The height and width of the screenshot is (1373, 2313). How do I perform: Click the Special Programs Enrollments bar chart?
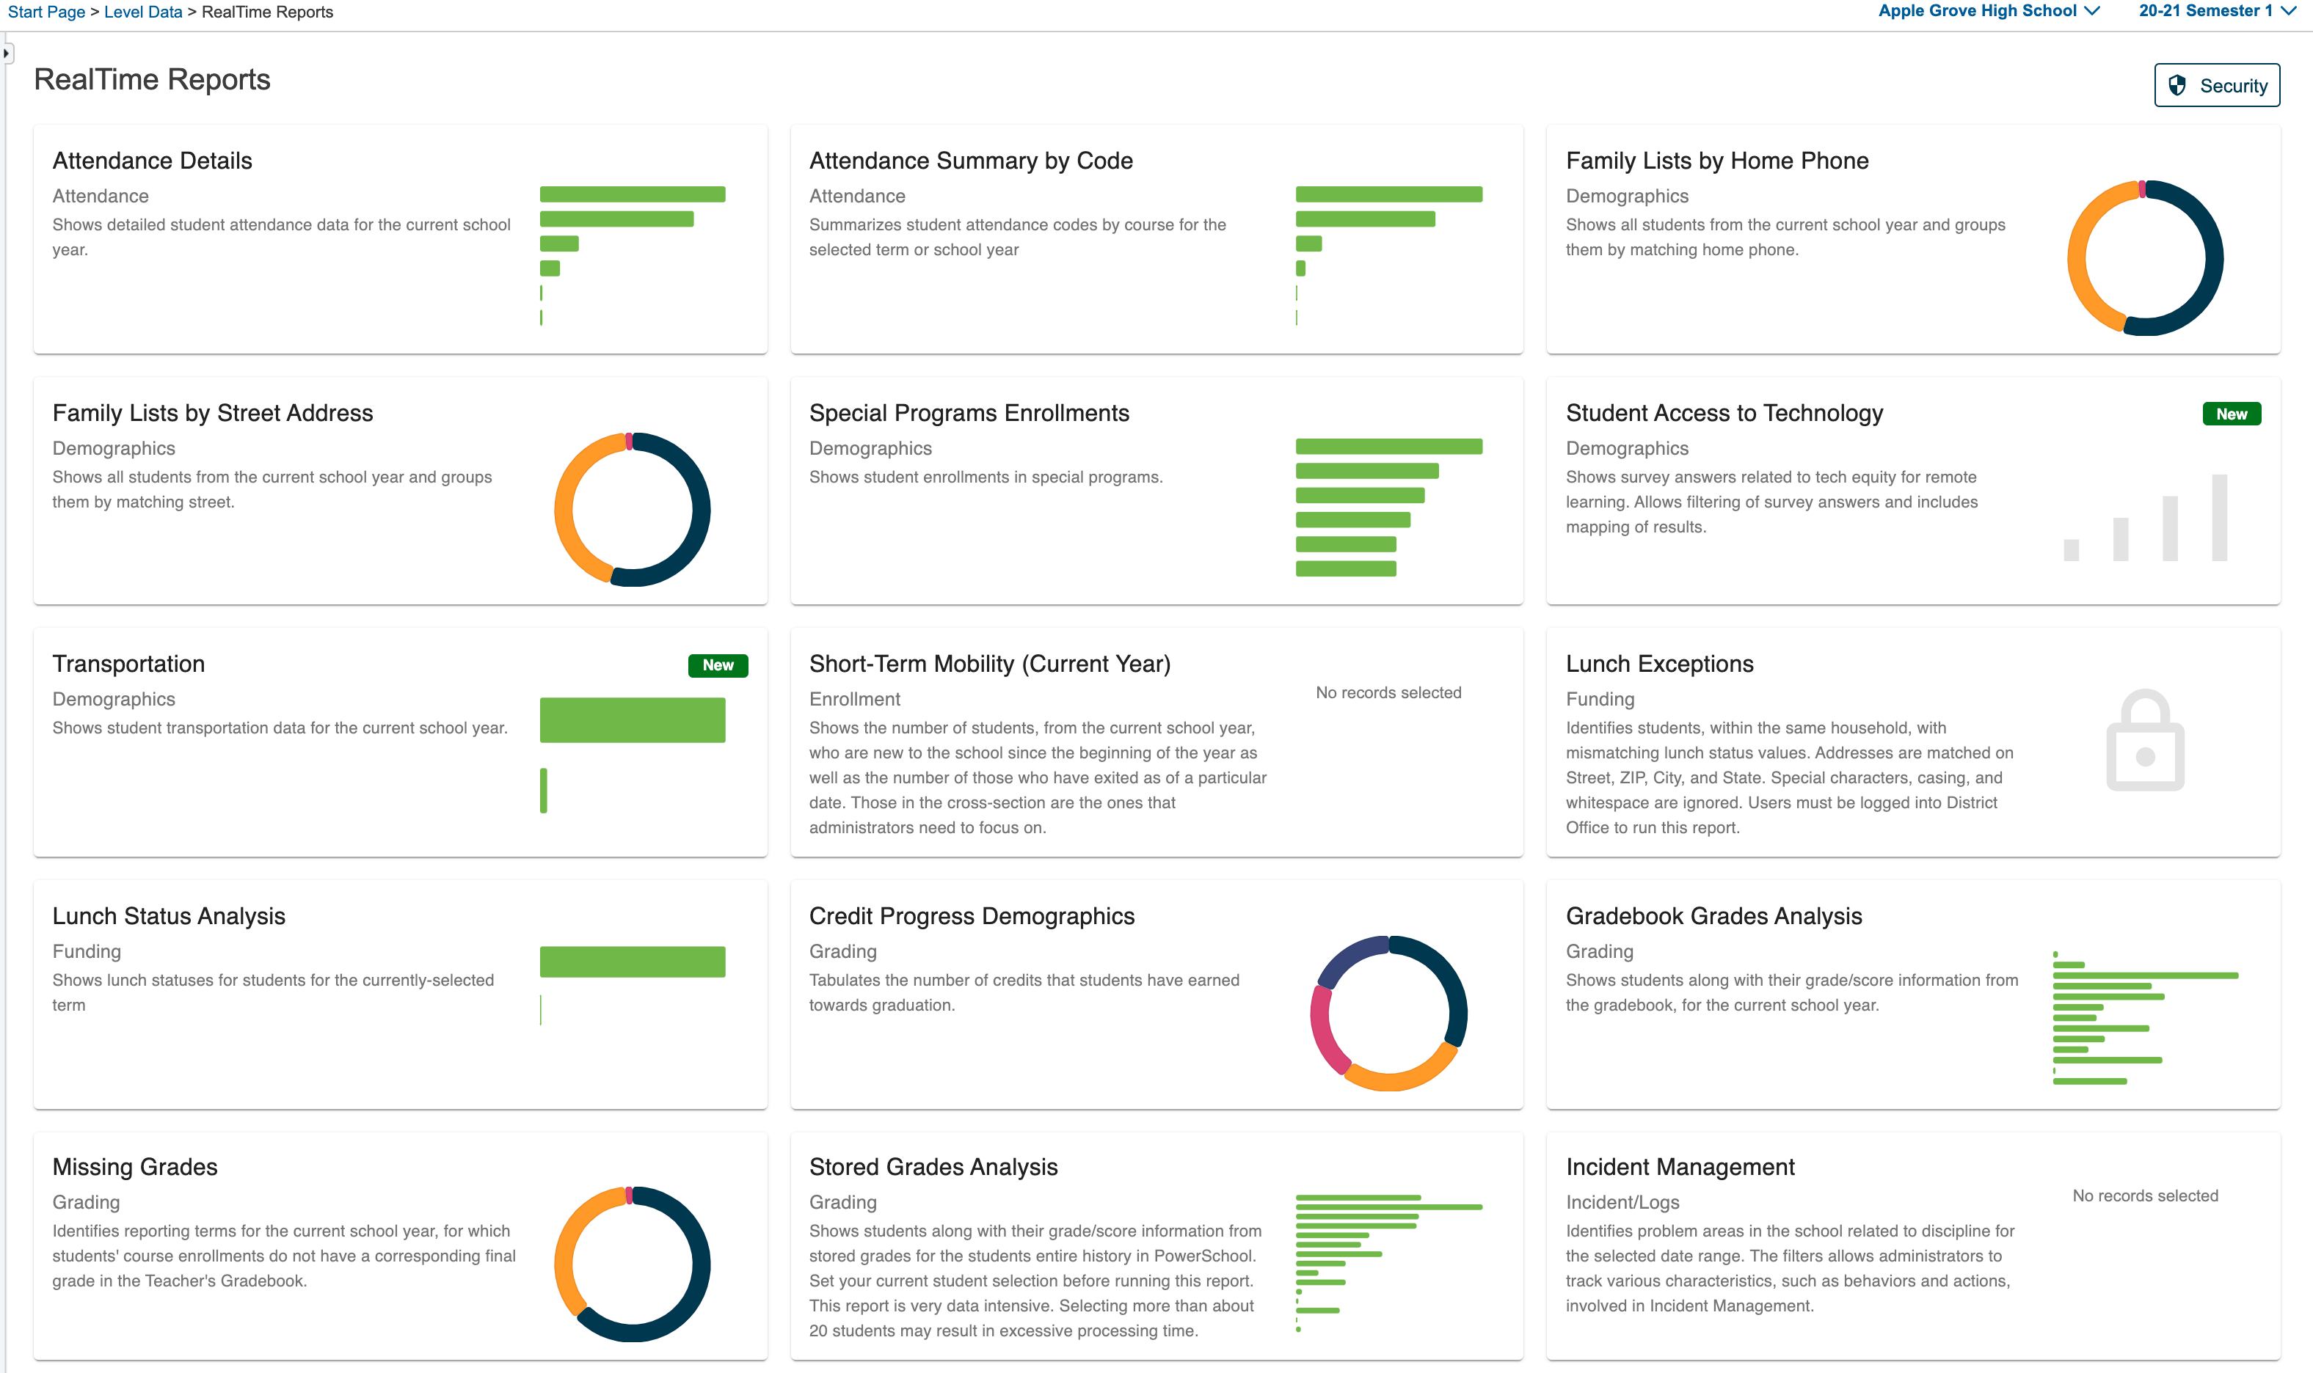click(x=1388, y=507)
